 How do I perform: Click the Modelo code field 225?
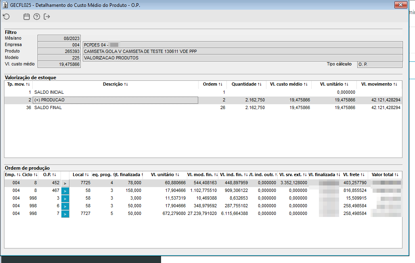click(x=59, y=58)
